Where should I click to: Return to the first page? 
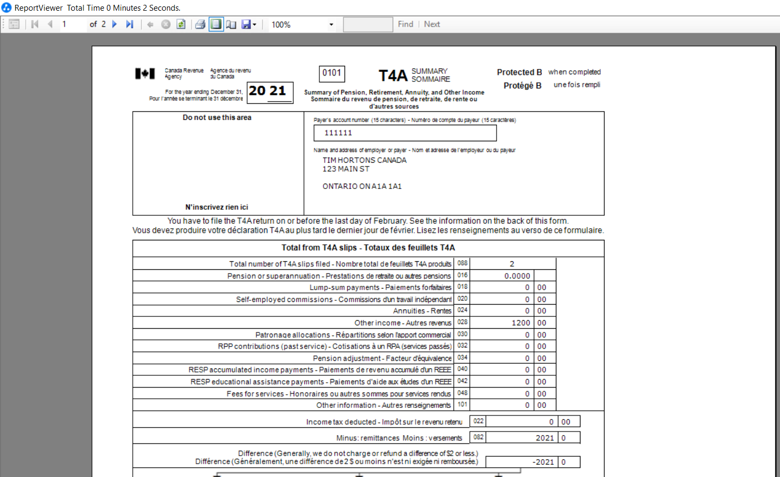coord(34,24)
